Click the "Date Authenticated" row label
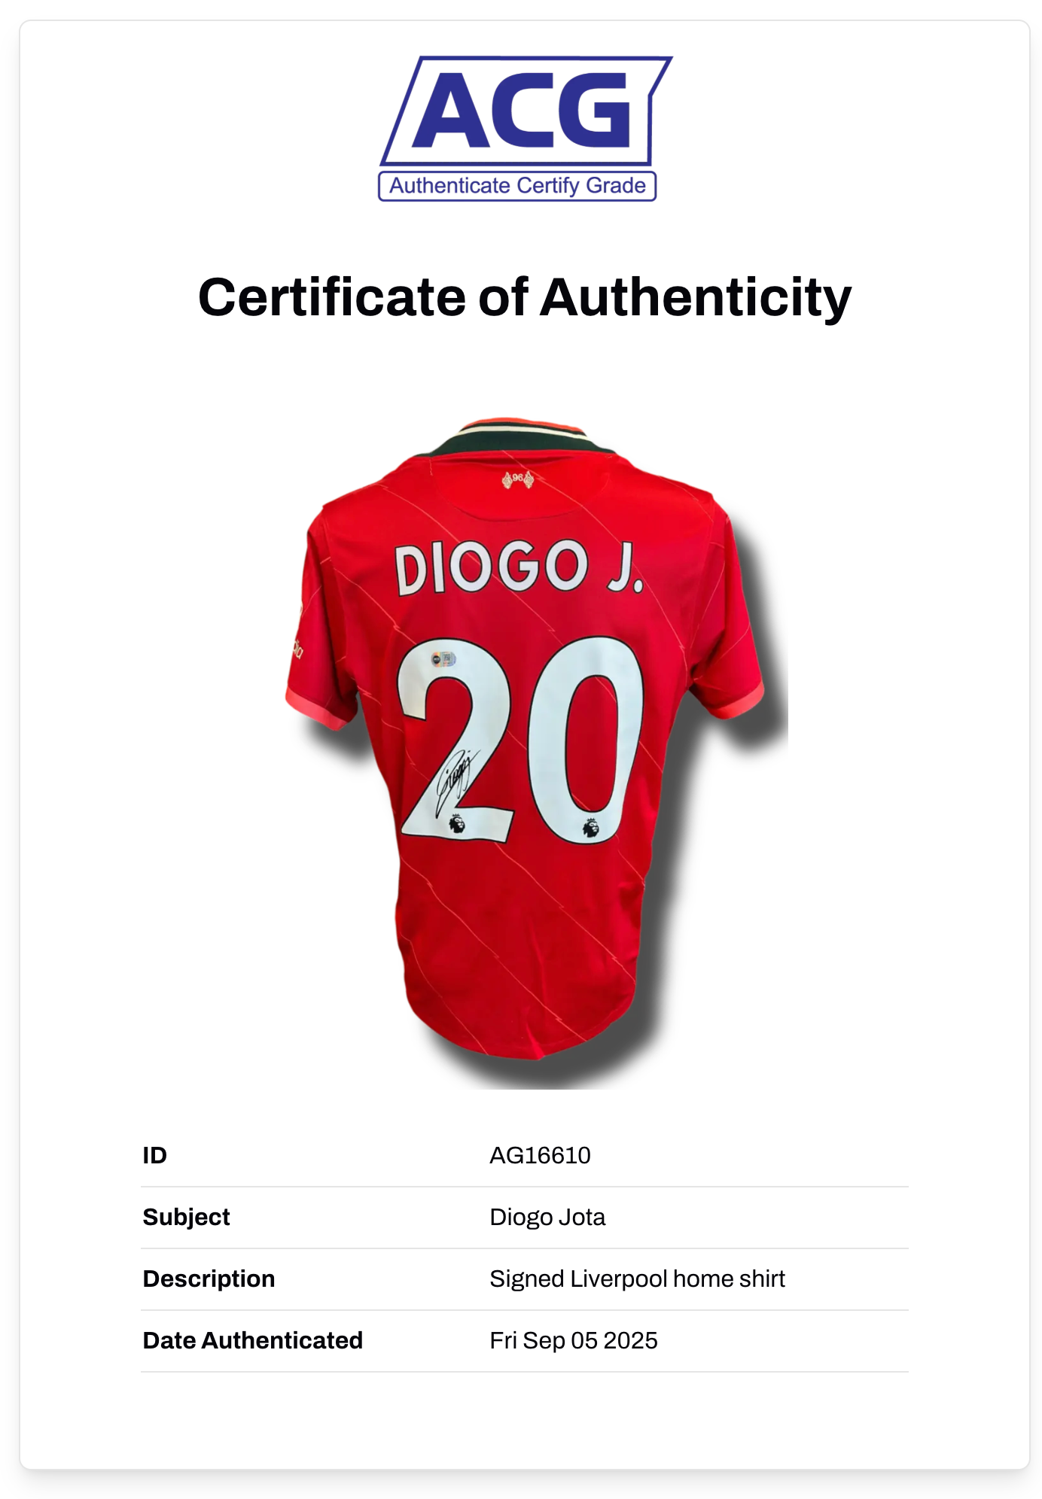Screen dimensions: 1042x1499 (x=253, y=1340)
